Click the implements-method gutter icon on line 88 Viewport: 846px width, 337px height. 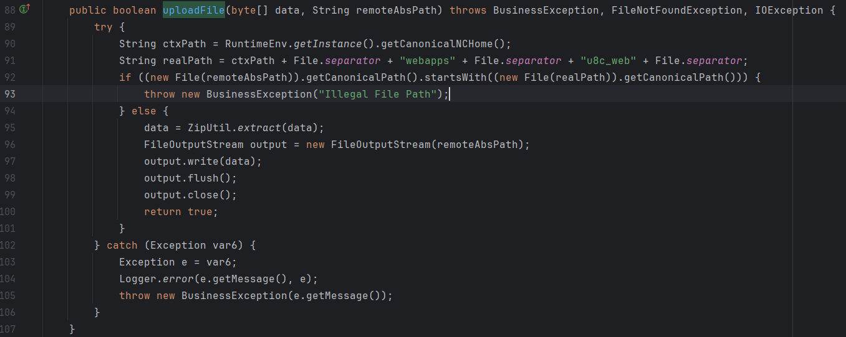point(24,9)
